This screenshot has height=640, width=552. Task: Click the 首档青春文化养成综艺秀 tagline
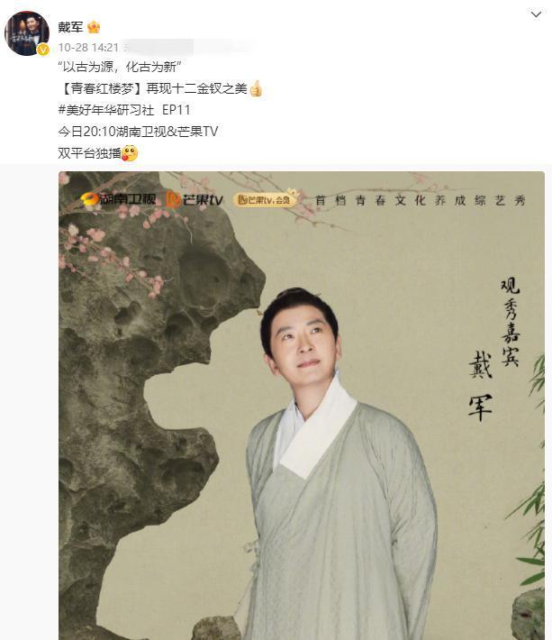click(x=421, y=200)
